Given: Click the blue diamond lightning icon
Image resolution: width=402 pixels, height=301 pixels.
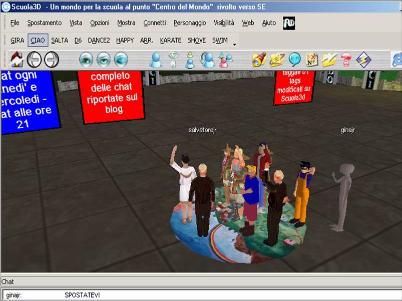Looking at the screenshot, I should click(x=363, y=60).
